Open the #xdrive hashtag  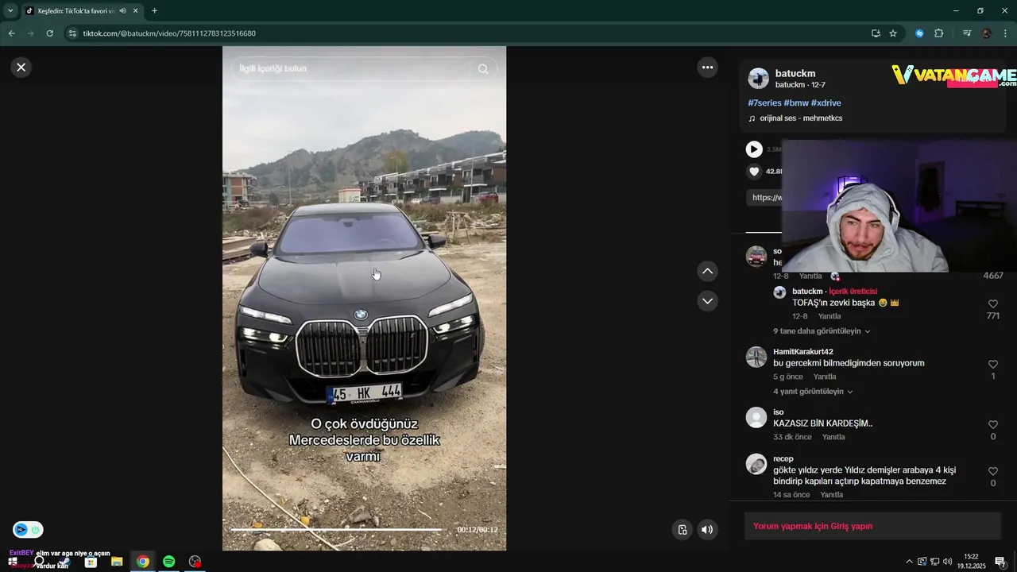(826, 103)
